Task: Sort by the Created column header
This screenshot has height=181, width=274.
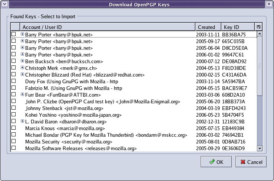Action: pyautogui.click(x=208, y=27)
